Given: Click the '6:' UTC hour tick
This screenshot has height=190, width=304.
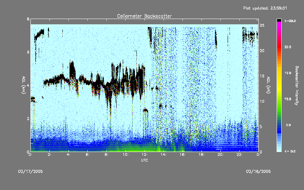Looking at the screenshot, I should (87, 155).
